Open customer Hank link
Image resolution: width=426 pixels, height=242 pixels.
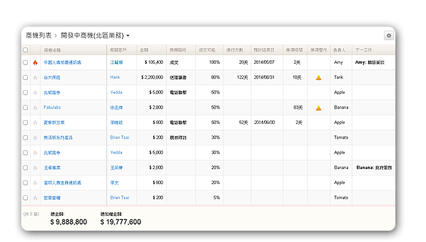coord(115,77)
